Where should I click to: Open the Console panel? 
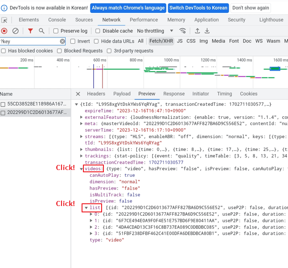(x=57, y=20)
